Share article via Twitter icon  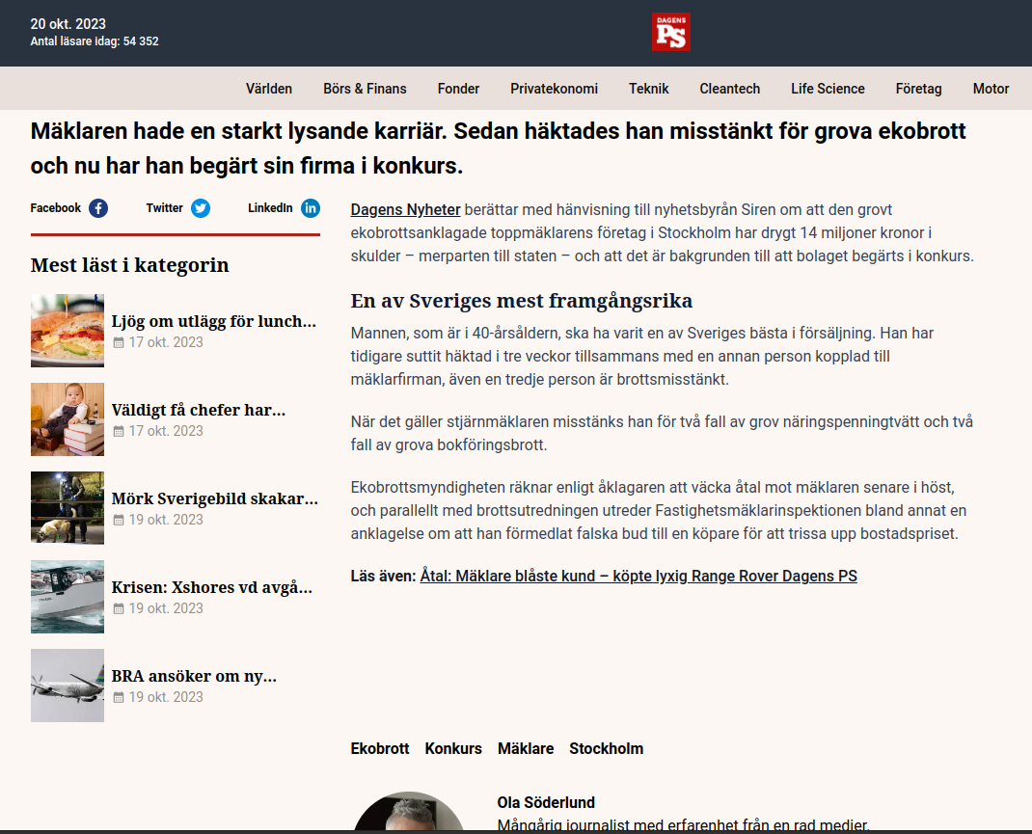click(x=201, y=208)
